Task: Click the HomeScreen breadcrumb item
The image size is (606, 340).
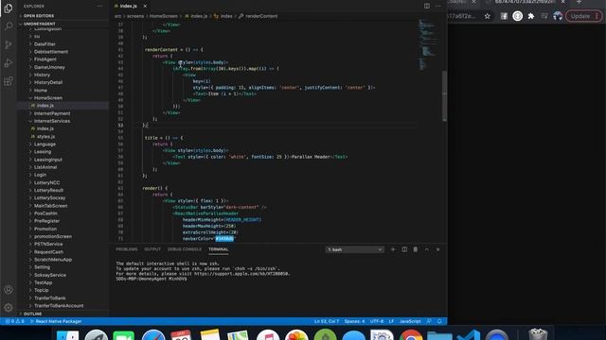Action: click(x=164, y=16)
